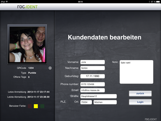
Task: Check the Wi-Fi status icon
Action: click(7, 2)
